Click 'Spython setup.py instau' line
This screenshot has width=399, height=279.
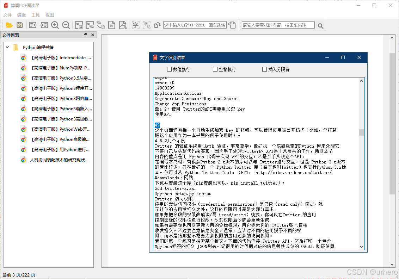click(x=183, y=194)
